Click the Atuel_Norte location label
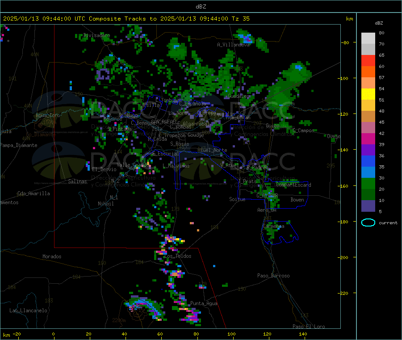Viewport: 402px width, 340px height. 212,150
